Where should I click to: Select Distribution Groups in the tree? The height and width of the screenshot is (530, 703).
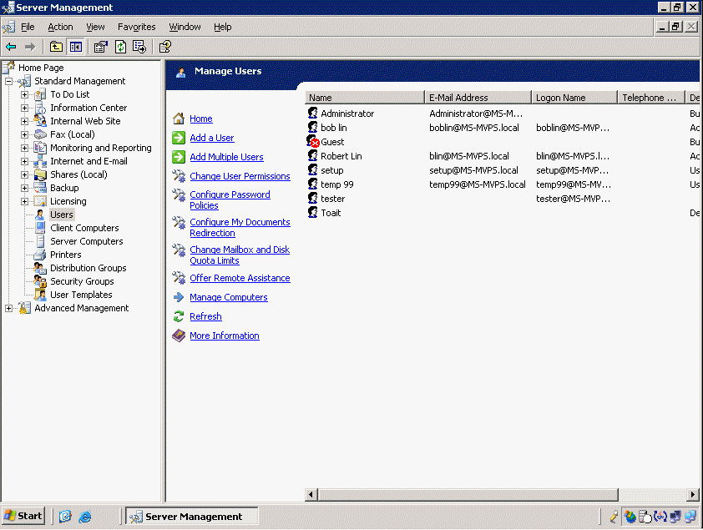(89, 268)
